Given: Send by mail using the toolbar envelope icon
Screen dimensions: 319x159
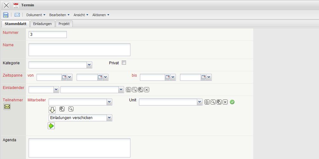Looking at the screenshot, I should click(17, 15).
